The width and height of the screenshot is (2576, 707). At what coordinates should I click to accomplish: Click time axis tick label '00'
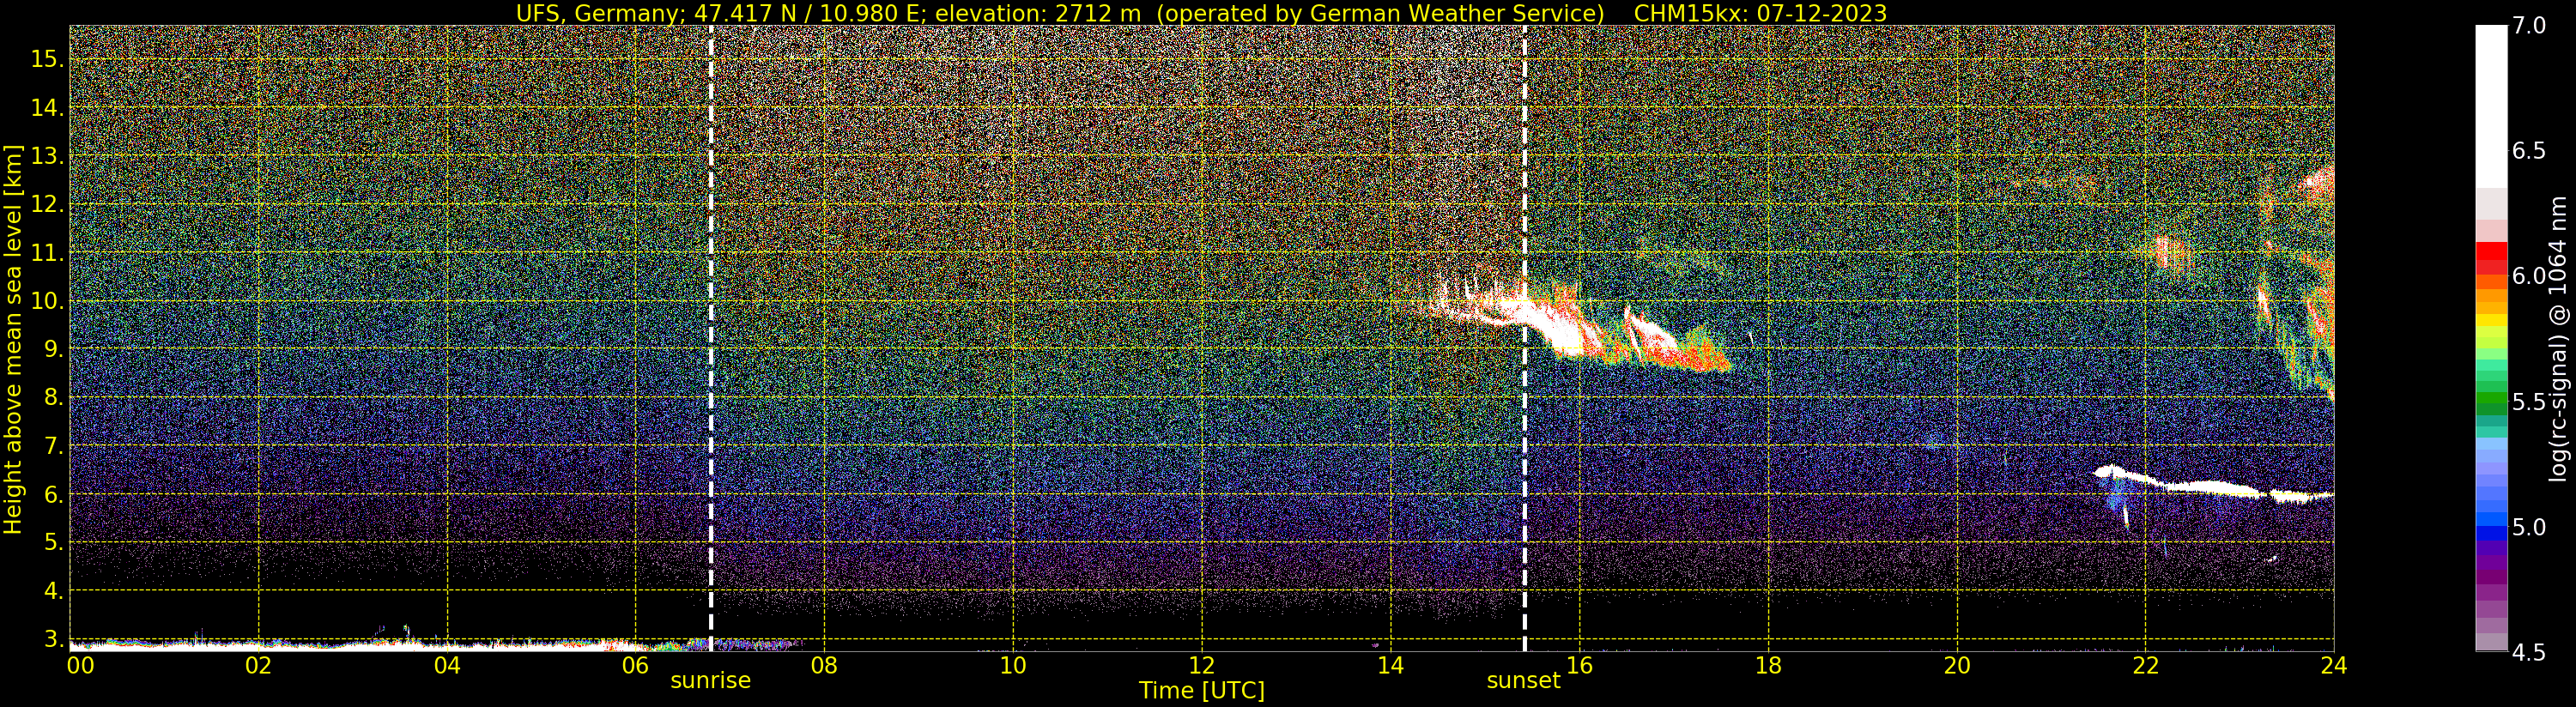coord(80,666)
